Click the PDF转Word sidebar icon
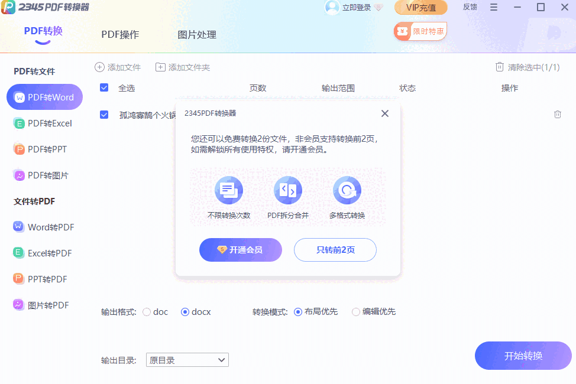Screen dimensions: 576x384 pyautogui.click(x=20, y=97)
